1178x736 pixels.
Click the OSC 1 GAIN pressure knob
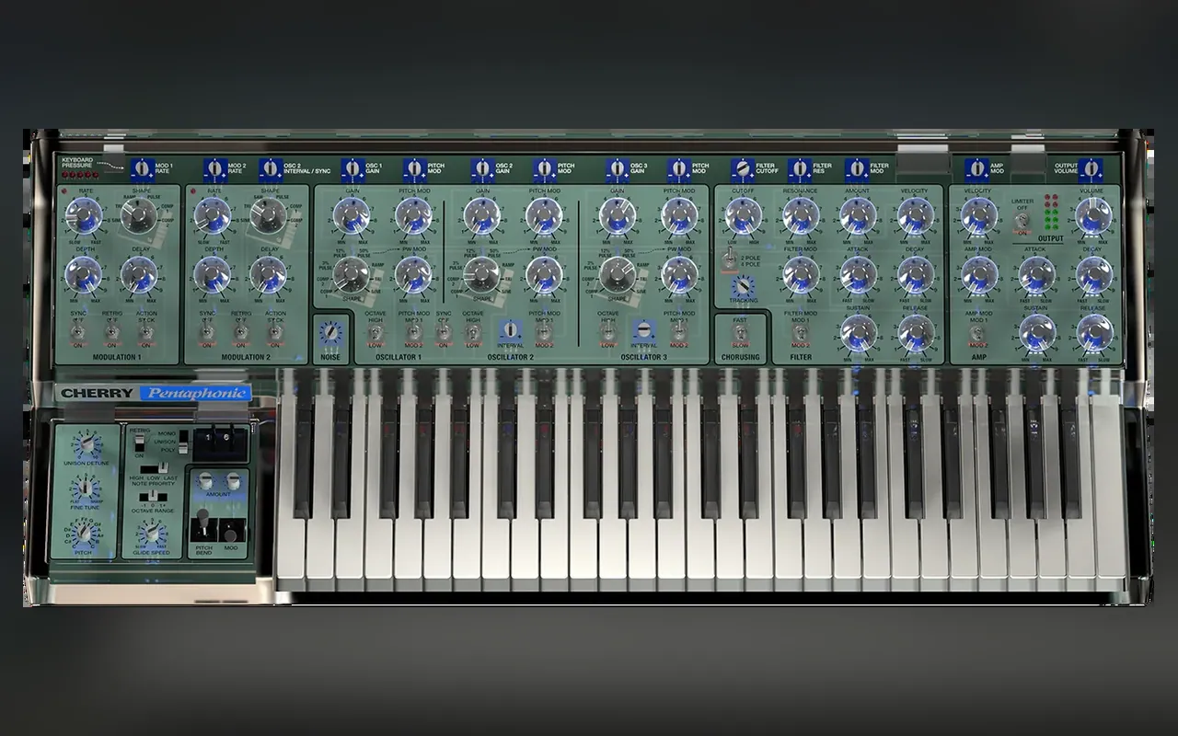pyautogui.click(x=352, y=168)
